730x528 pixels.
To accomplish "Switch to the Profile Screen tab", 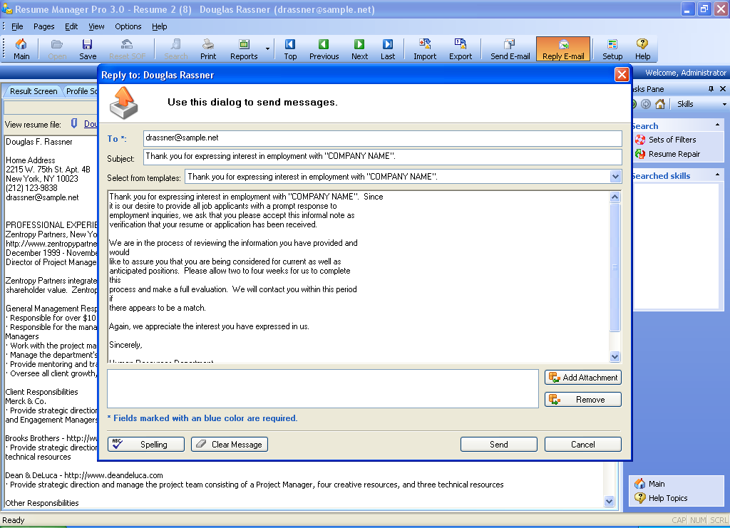I will click(x=81, y=91).
